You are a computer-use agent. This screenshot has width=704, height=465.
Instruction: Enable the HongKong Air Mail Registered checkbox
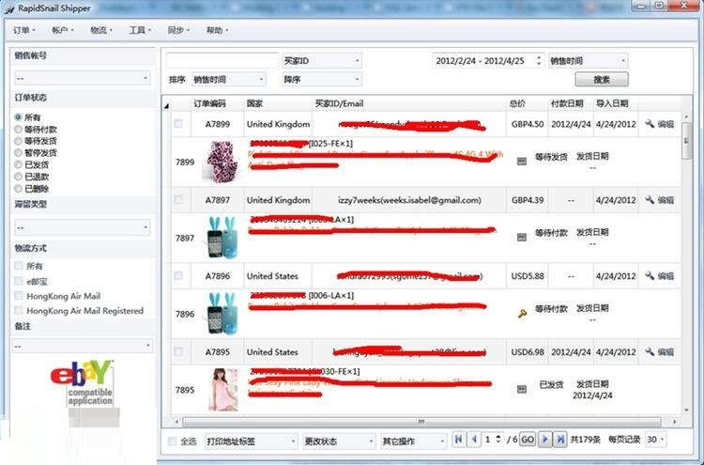point(18,311)
